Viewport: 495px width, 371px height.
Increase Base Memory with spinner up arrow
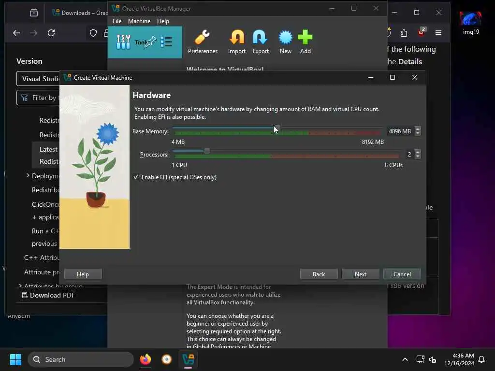(418, 129)
